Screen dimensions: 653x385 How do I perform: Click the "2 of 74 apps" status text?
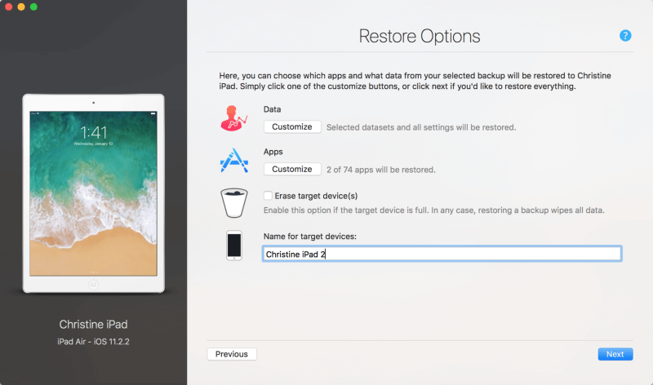[380, 170]
